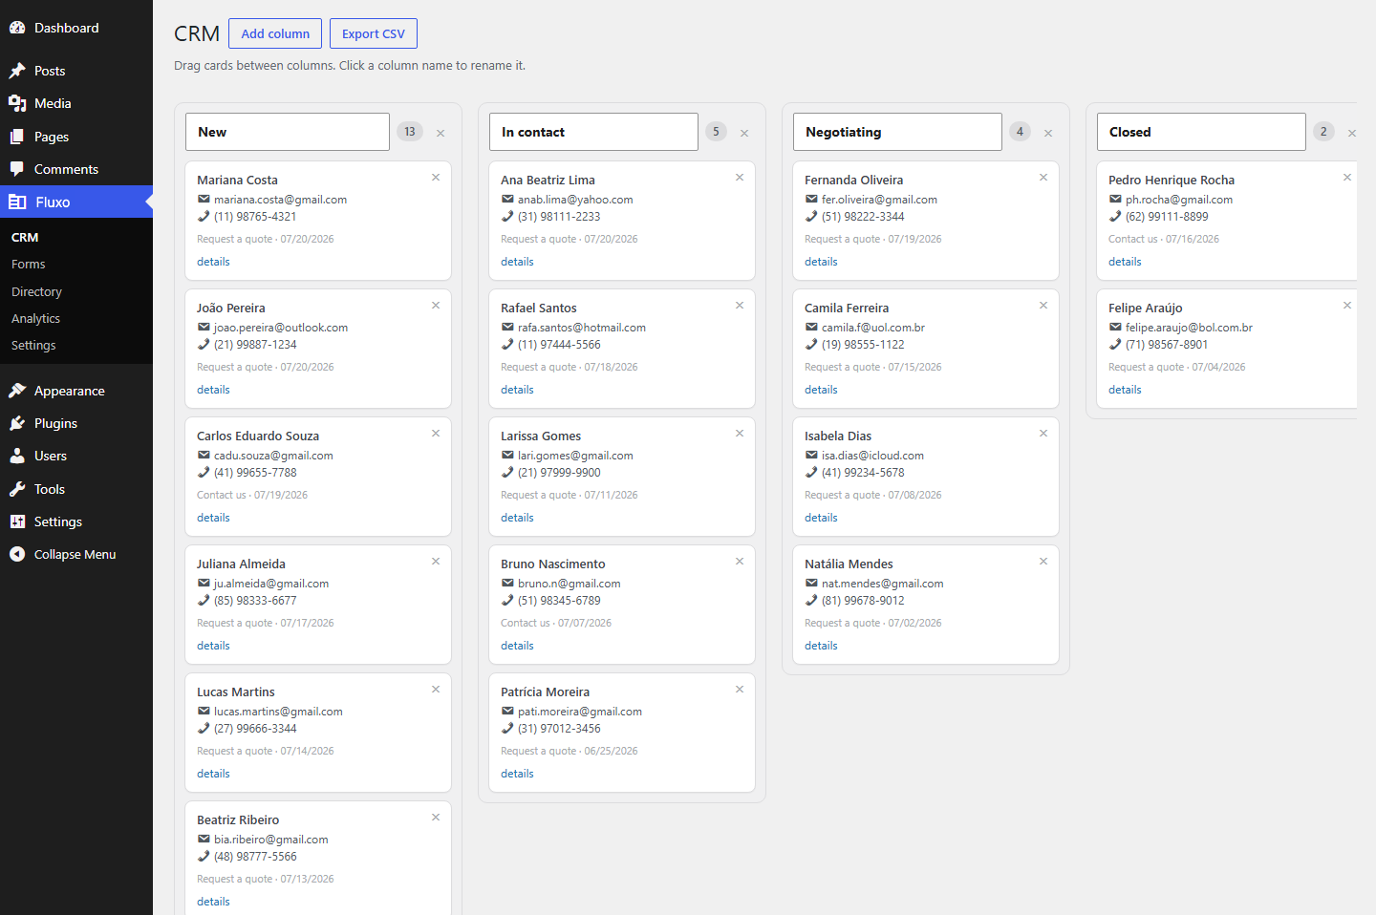Remove João Pereira's card
This screenshot has height=915, width=1376.
point(436,306)
